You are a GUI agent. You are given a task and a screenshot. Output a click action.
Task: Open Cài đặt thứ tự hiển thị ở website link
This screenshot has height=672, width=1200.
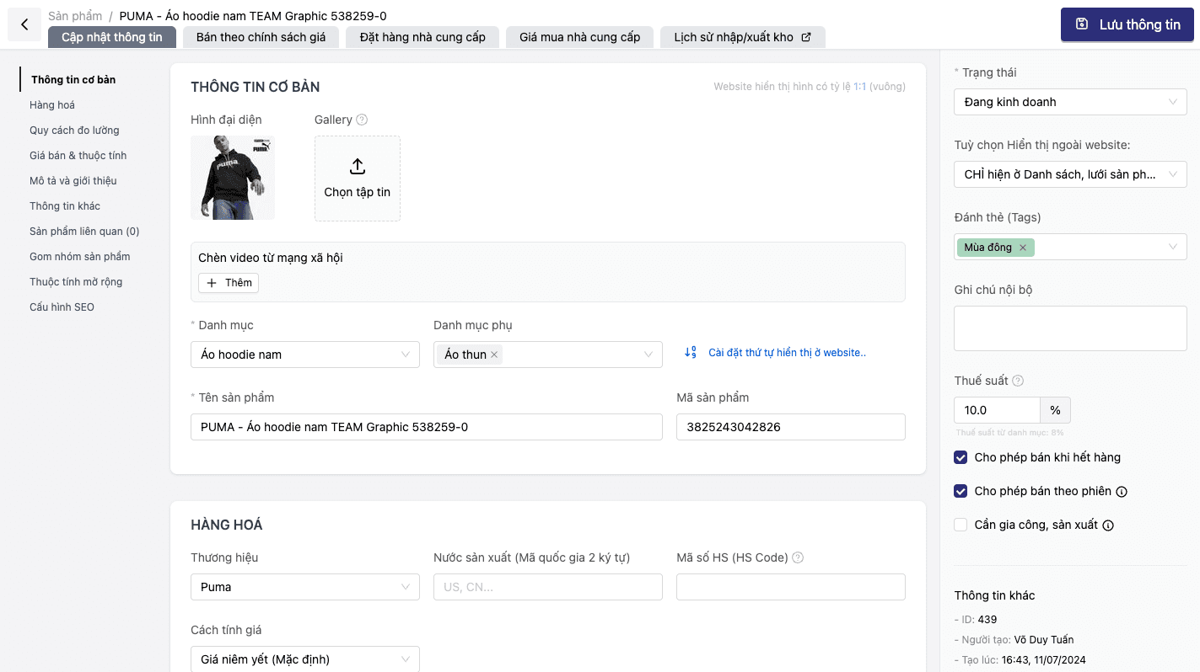click(x=787, y=353)
